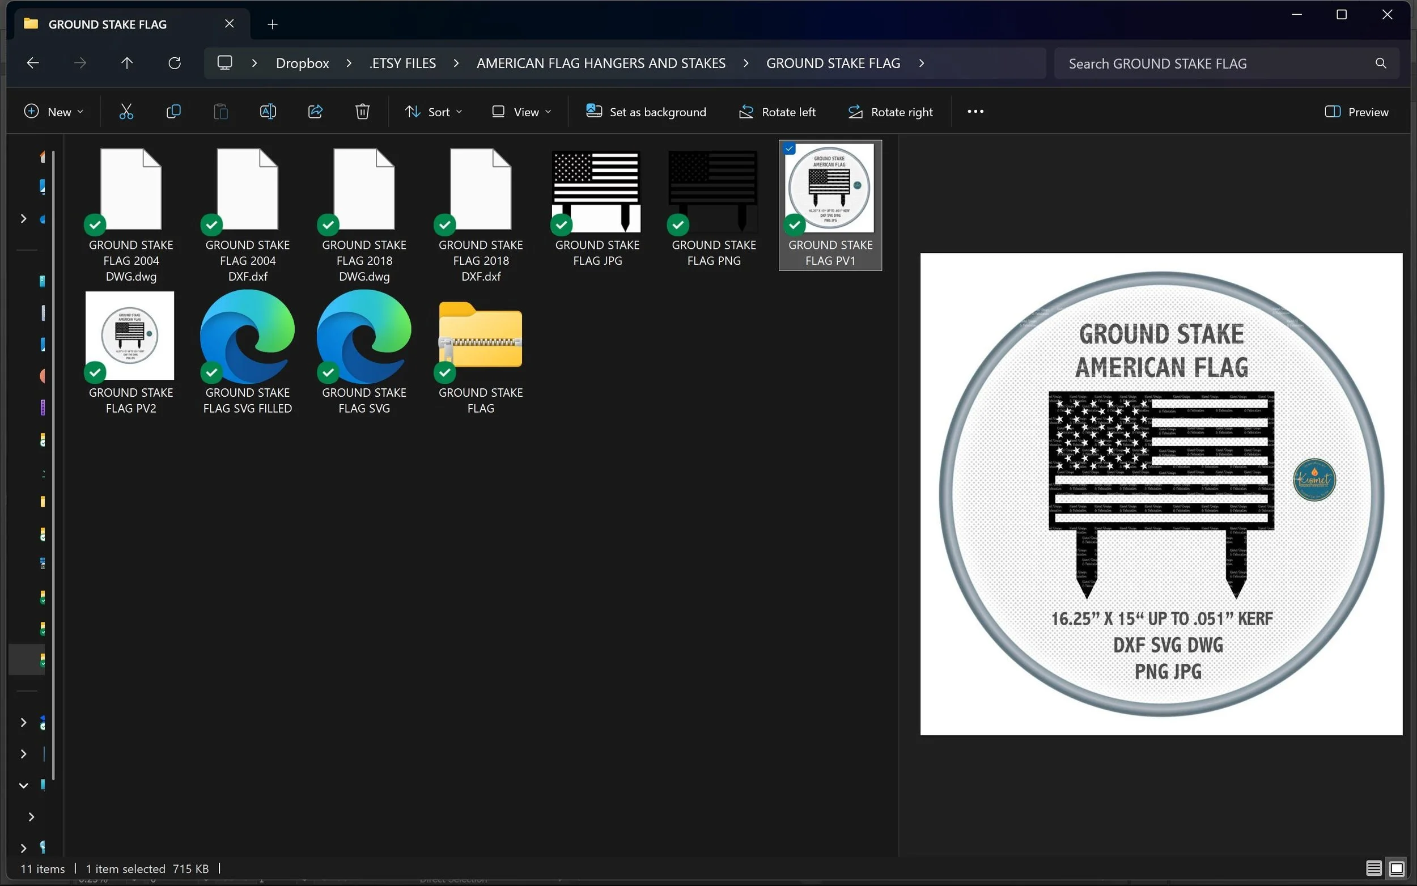
Task: Switch to details list view icon
Action: point(1374,868)
